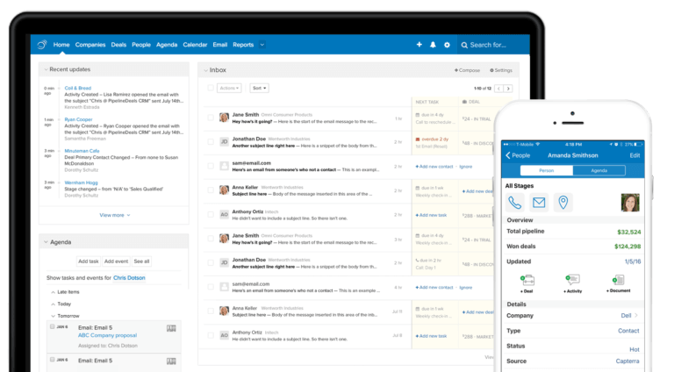This screenshot has height=372, width=674.
Task: Open notifications bell icon
Action: point(433,45)
